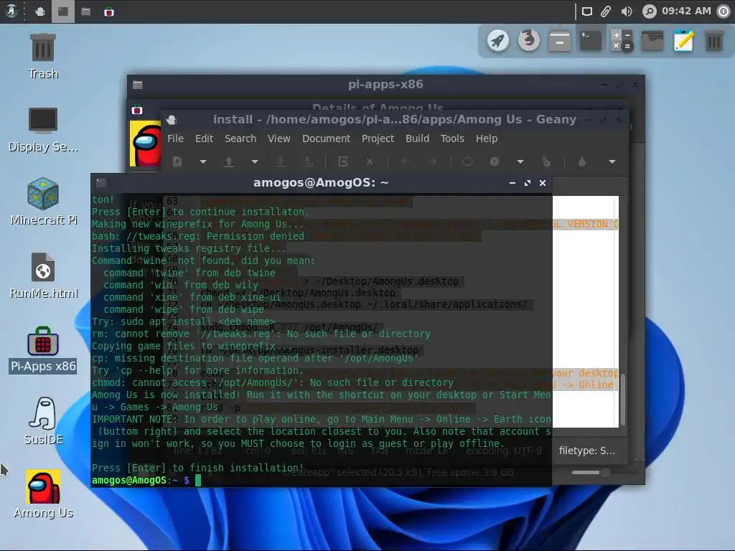The image size is (735, 551).
Task: Open the New file template dropdown arrow in Geany
Action: [x=203, y=161]
